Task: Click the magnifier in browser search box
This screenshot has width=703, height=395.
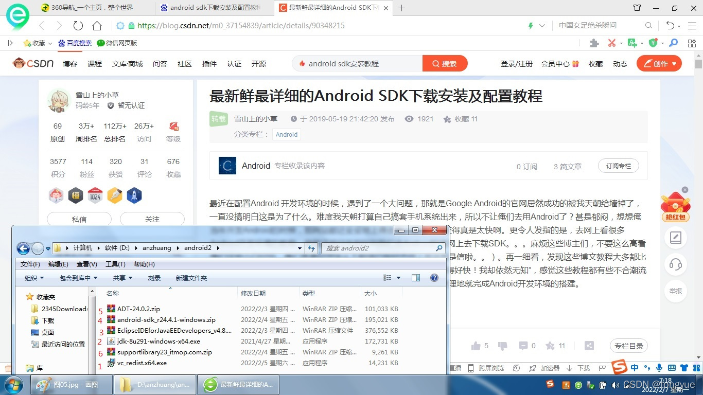Action: click(x=649, y=25)
